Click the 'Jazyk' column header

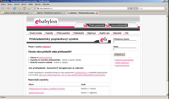(x=83, y=85)
